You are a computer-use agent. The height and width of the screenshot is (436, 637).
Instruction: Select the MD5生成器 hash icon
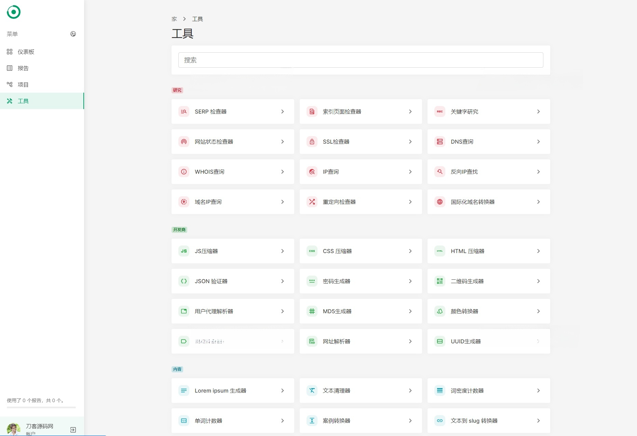pos(312,311)
